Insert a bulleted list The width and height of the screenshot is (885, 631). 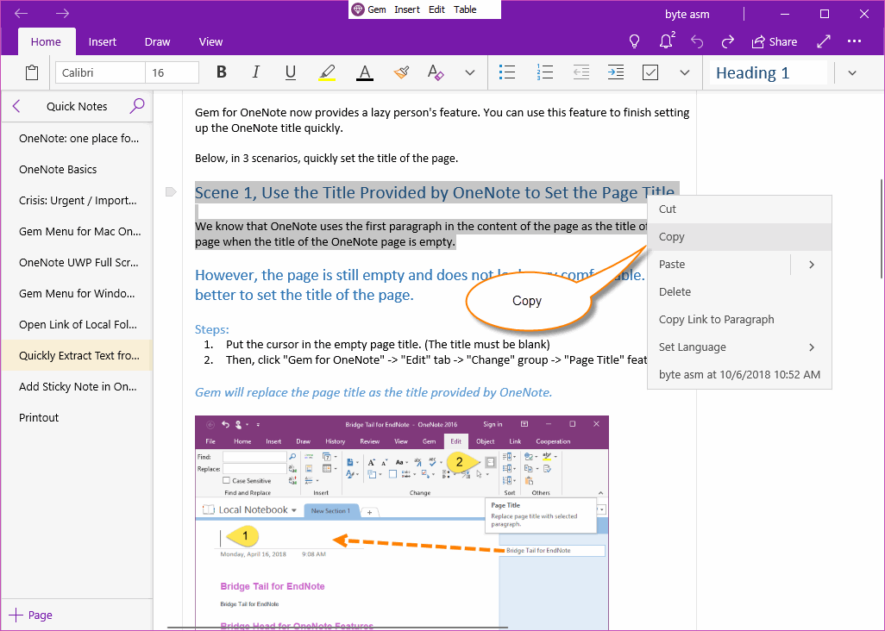click(507, 72)
